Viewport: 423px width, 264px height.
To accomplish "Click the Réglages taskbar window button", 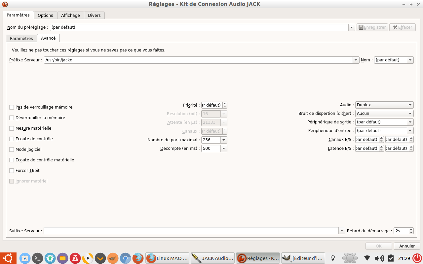I will pyautogui.click(x=258, y=258).
